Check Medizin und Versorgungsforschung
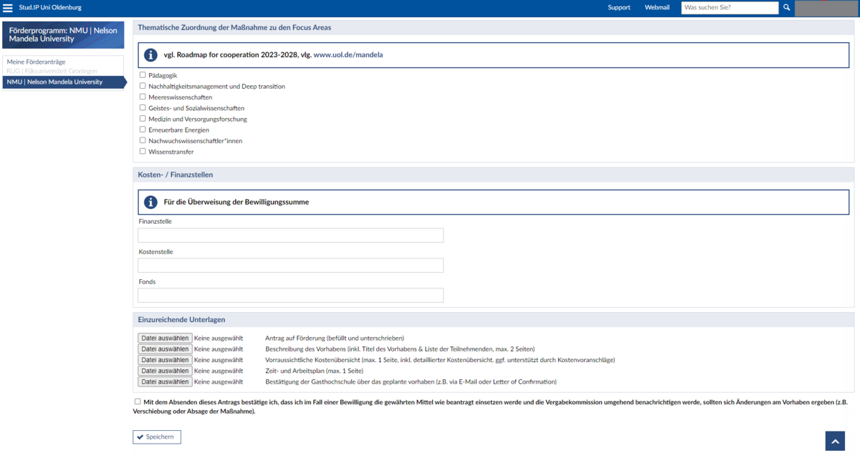 [141, 118]
